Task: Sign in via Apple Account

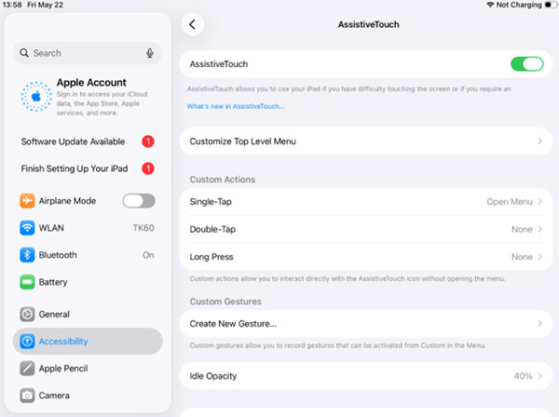Action: (88, 97)
